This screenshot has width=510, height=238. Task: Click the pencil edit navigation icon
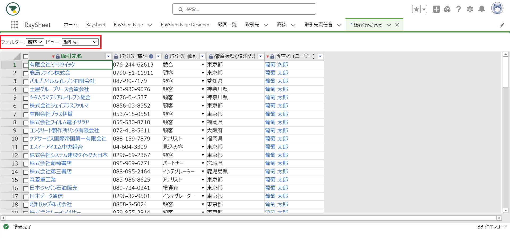click(x=502, y=25)
